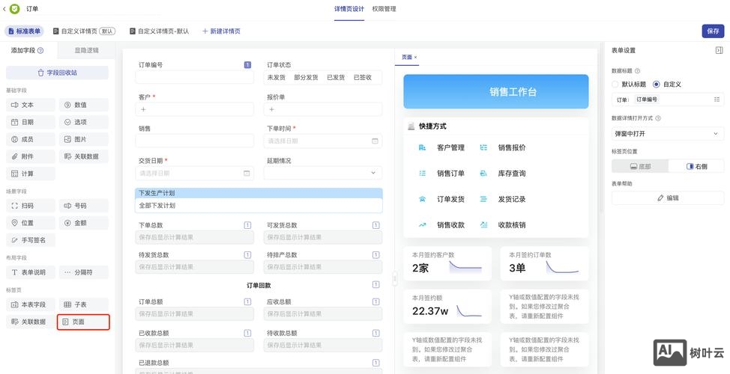
Task: Add a 本表字段 tab
Action: click(x=30, y=304)
